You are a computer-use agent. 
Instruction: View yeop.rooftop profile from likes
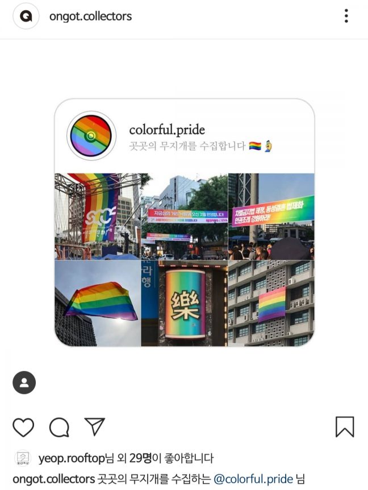pyautogui.click(x=72, y=458)
